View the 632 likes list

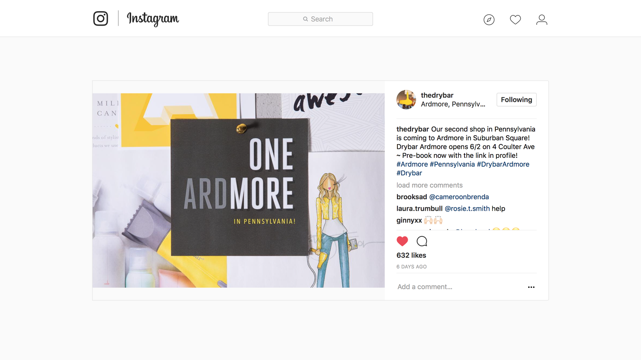[411, 255]
